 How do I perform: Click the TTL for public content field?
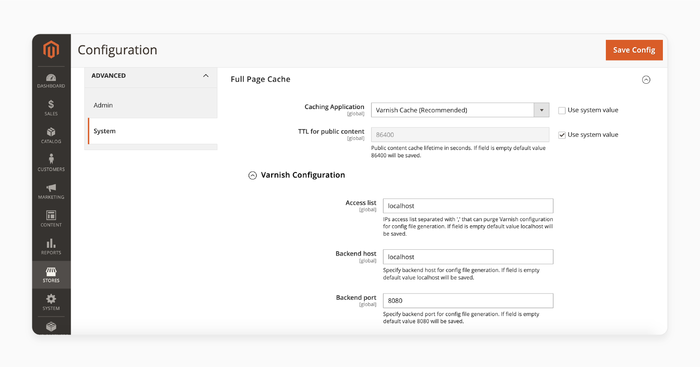coord(460,134)
